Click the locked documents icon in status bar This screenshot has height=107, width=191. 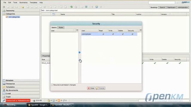click(49, 100)
